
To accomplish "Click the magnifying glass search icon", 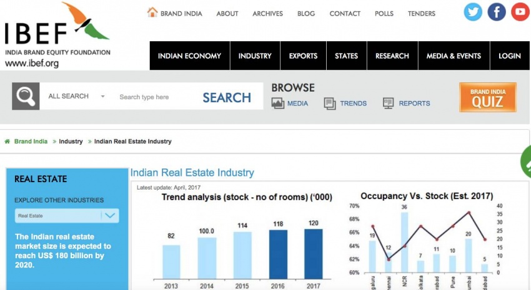I will pyautogui.click(x=26, y=96).
